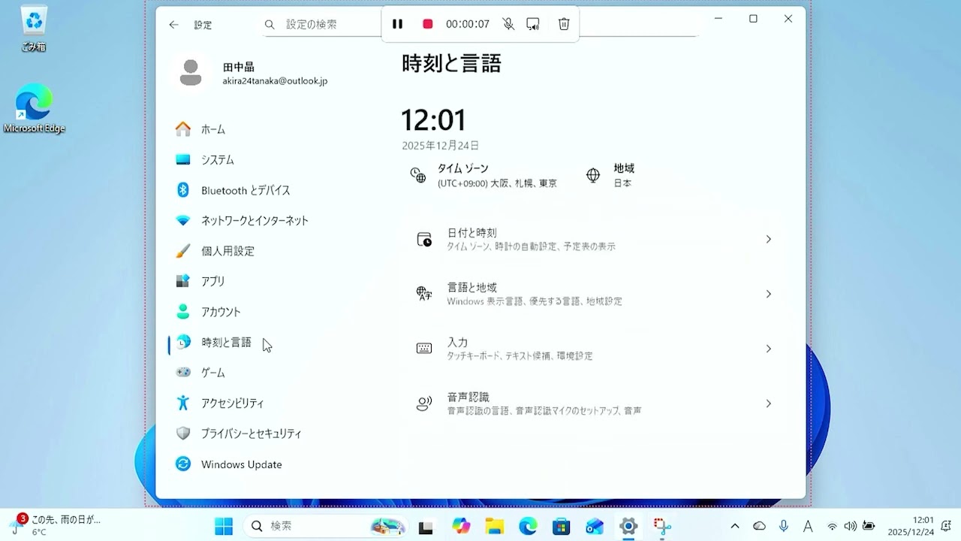This screenshot has height=541, width=961.
Task: Click the 地域 日本 summary item
Action: click(x=610, y=175)
